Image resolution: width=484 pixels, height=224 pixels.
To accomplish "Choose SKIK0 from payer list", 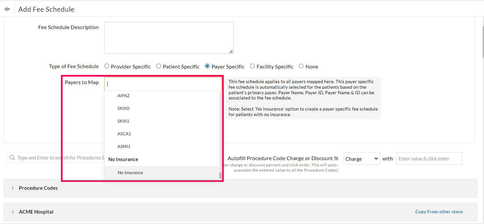I will point(124,108).
